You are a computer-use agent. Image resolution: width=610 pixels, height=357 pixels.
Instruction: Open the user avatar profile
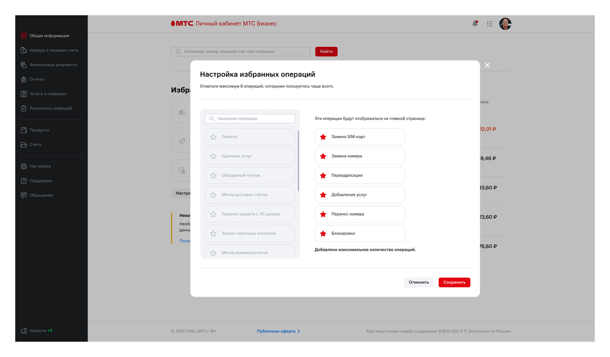pyautogui.click(x=505, y=23)
